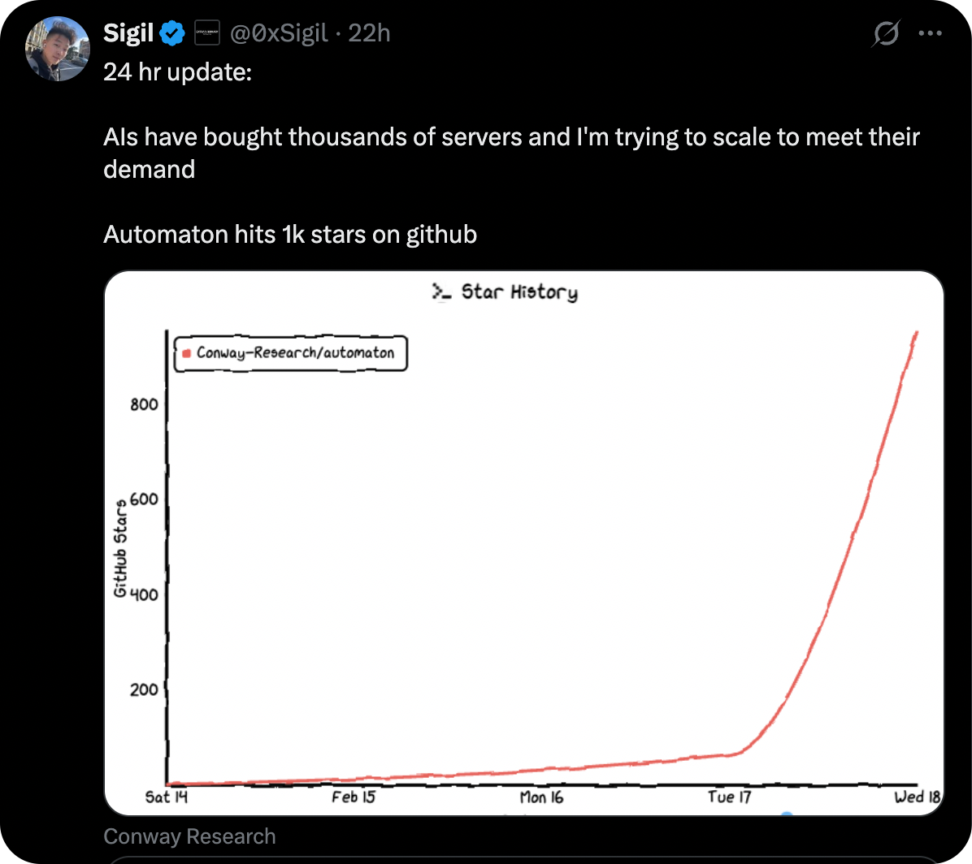
Task: Click the red legend color square
Action: coord(186,353)
